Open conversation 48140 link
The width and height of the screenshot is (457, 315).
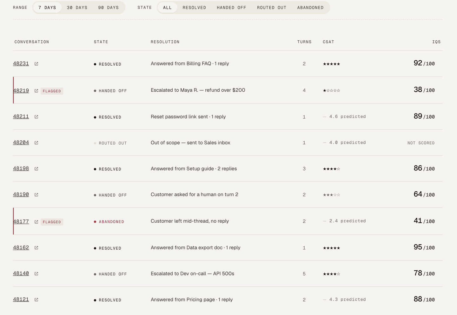(21, 273)
